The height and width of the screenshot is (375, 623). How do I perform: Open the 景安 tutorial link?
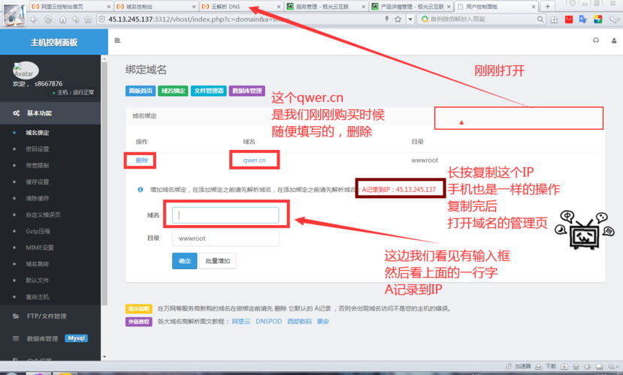tap(323, 322)
